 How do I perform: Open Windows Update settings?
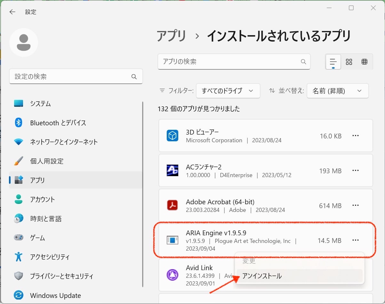click(x=76, y=295)
